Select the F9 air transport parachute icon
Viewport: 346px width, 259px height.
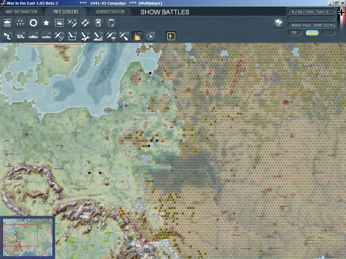pos(111,36)
